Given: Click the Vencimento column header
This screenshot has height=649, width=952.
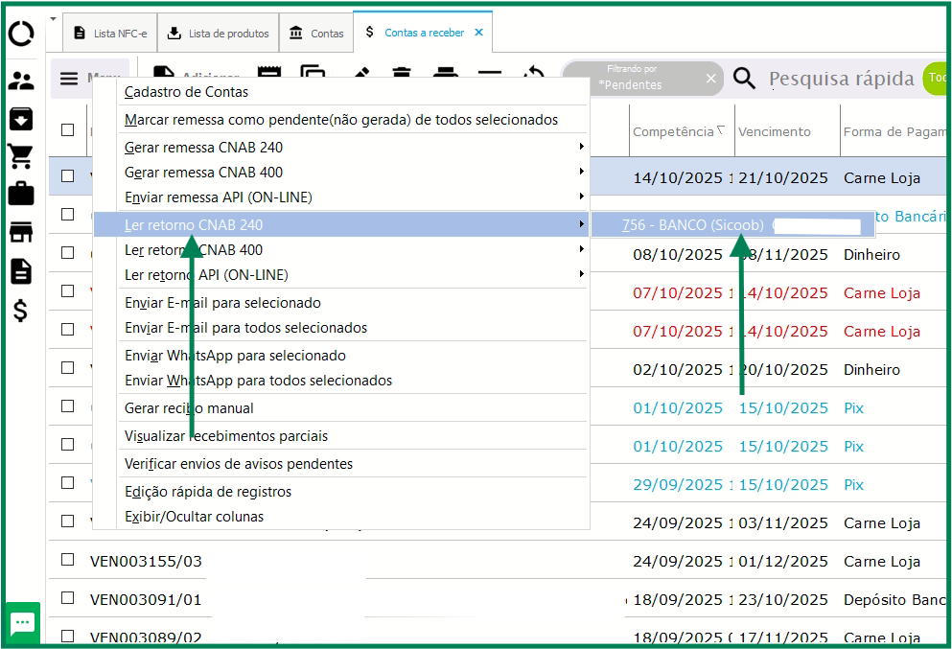Looking at the screenshot, I should click(x=775, y=132).
